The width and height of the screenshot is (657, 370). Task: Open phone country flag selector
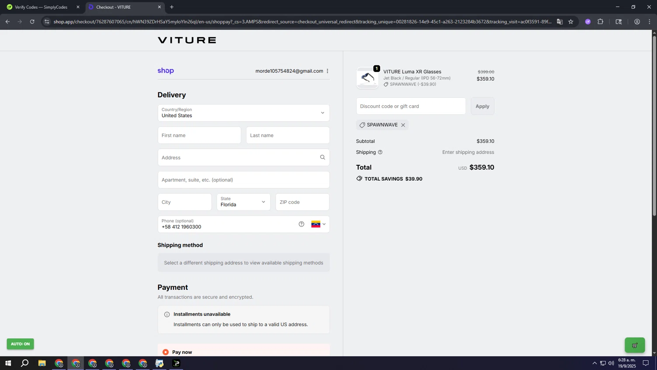[x=318, y=224]
